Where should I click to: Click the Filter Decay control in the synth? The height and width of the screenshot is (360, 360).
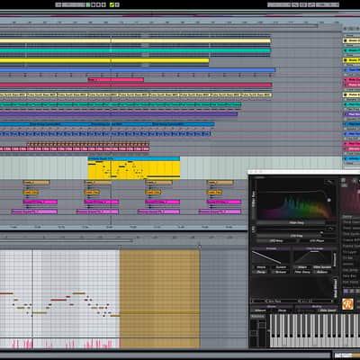(301, 272)
